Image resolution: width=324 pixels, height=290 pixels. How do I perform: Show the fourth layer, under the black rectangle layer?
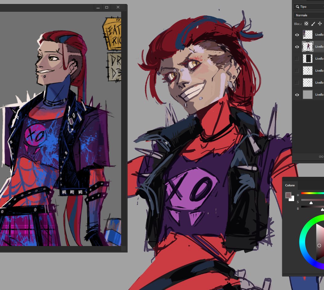click(297, 71)
